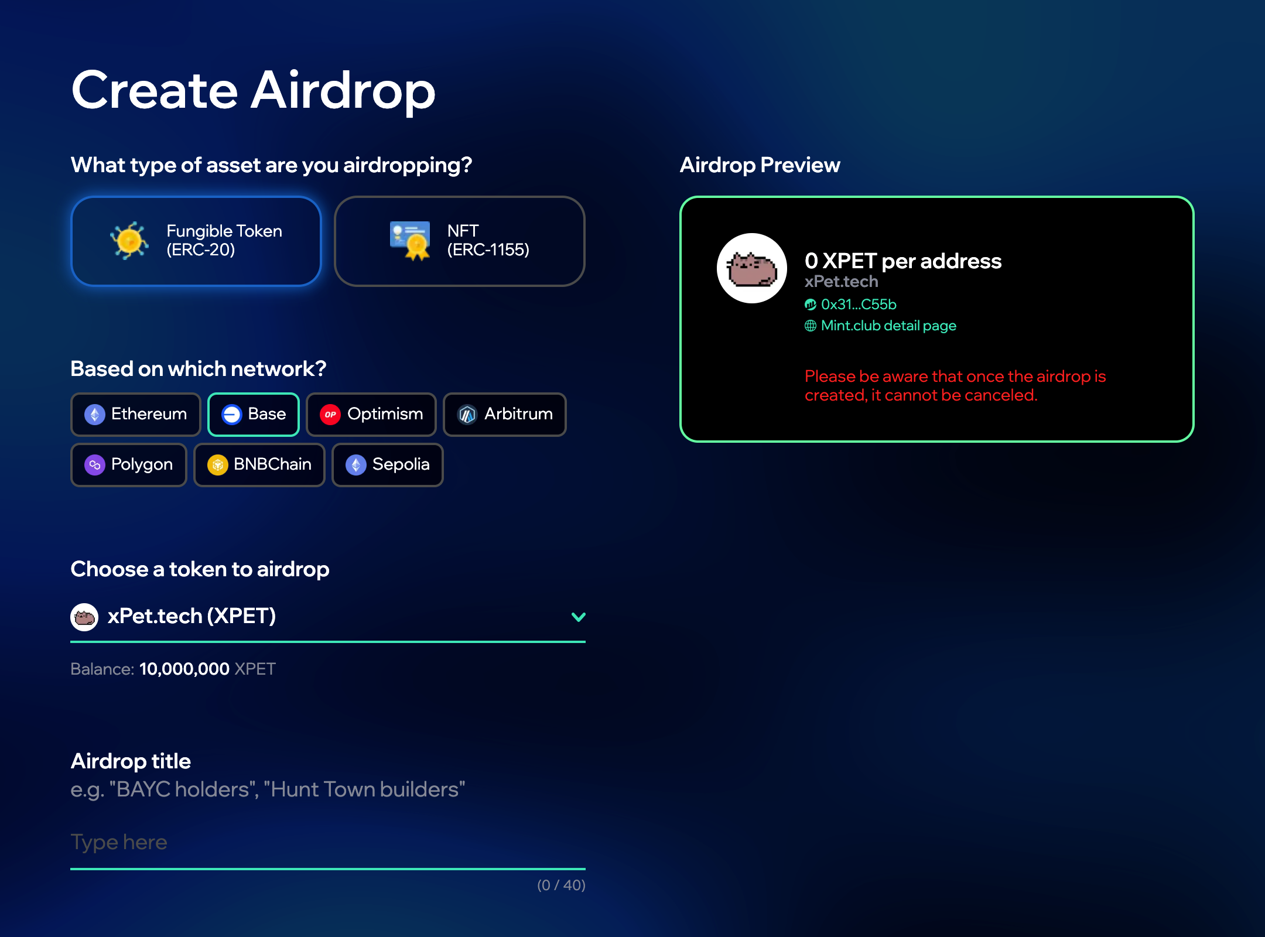Viewport: 1265px width, 937px height.
Task: Click the Arbitrum network logo icon
Action: [467, 415]
